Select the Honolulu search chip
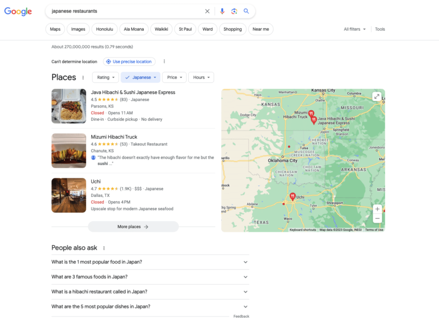 [104, 29]
